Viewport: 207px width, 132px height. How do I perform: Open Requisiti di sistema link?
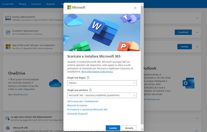(77, 105)
